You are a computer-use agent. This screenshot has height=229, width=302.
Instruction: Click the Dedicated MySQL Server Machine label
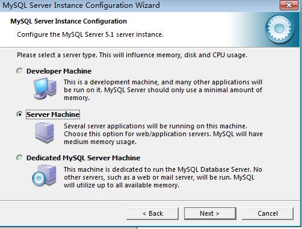[x=83, y=158]
